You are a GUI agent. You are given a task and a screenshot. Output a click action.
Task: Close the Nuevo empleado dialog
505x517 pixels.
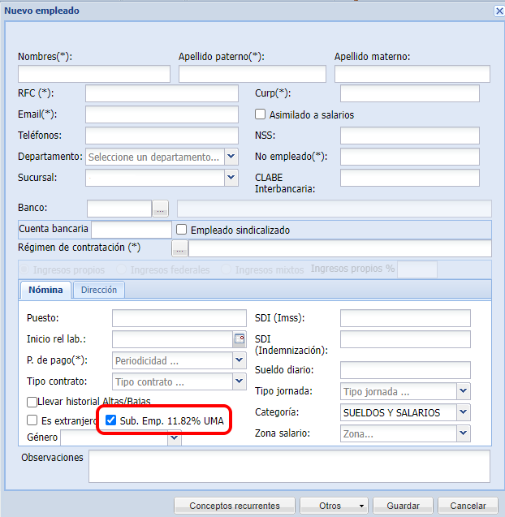pos(499,11)
